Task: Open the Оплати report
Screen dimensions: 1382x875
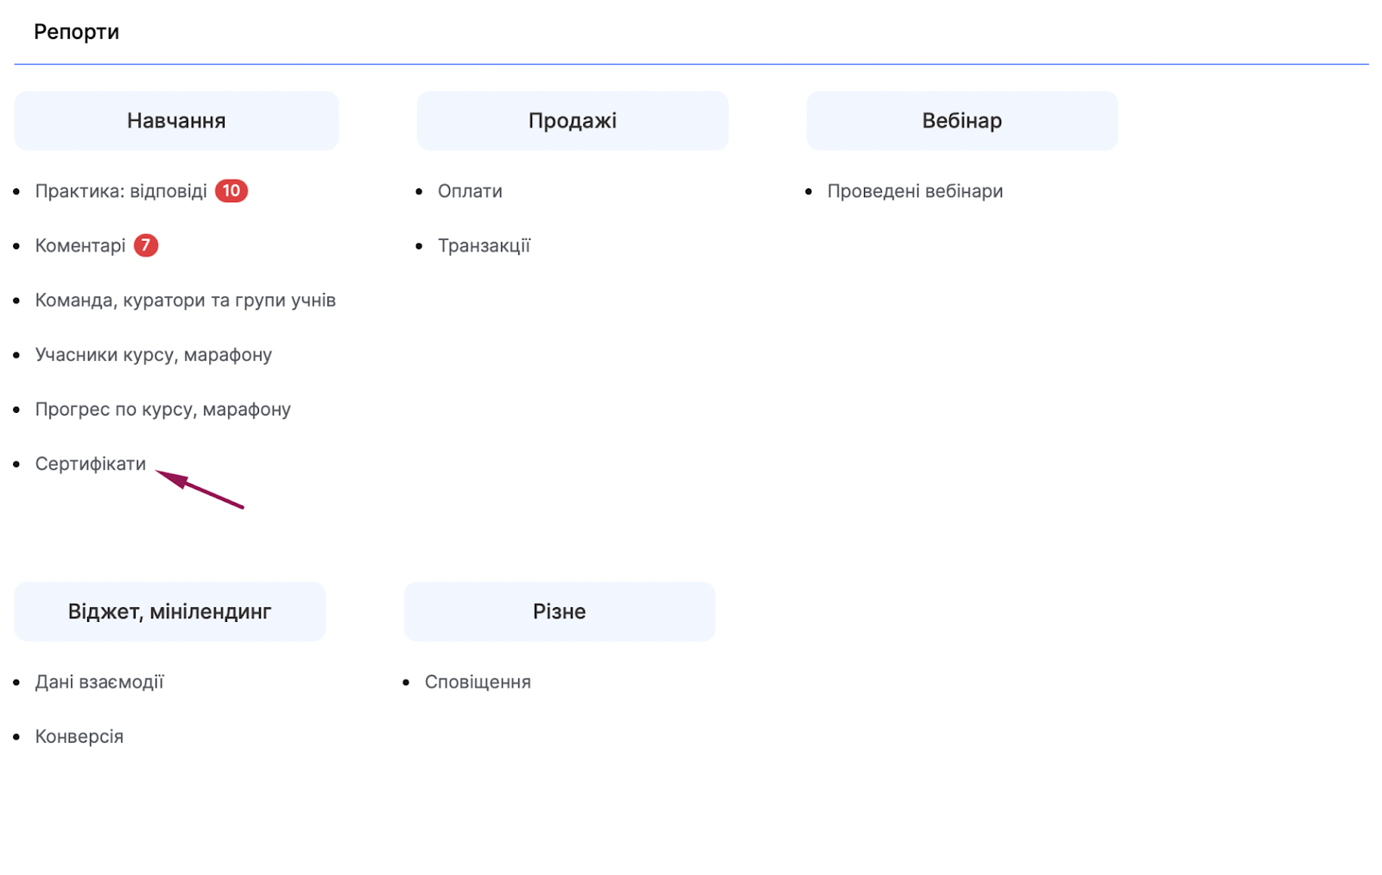Action: click(x=470, y=191)
